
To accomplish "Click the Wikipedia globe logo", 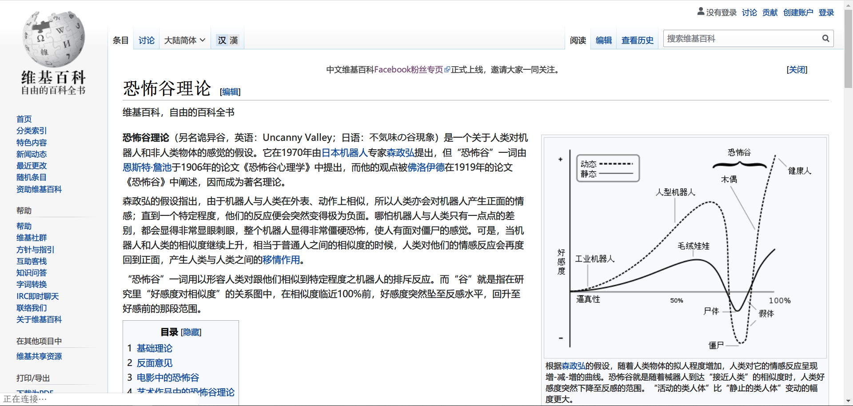I will (53, 39).
